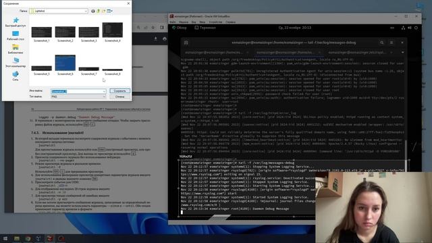Click browser search icon behind dialog
Screen dimensions: 432x243
(138, 28)
